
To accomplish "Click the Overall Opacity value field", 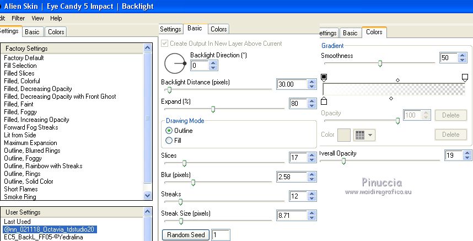I will coord(454,156).
